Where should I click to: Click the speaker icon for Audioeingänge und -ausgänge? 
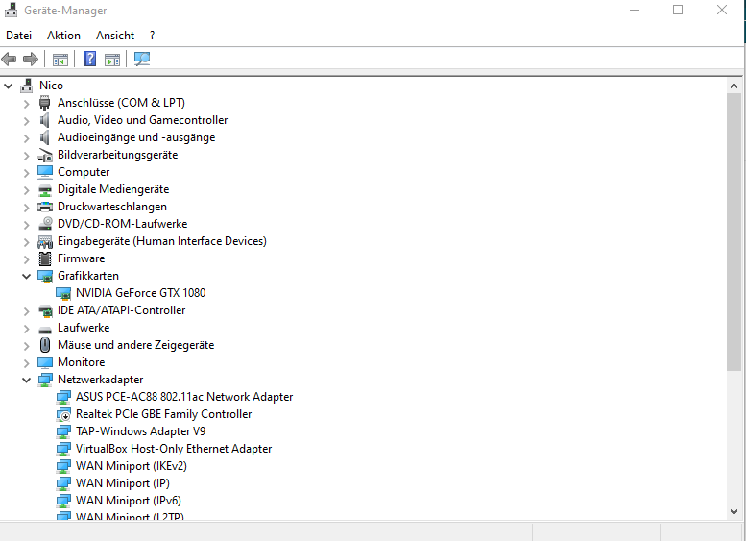(x=45, y=137)
